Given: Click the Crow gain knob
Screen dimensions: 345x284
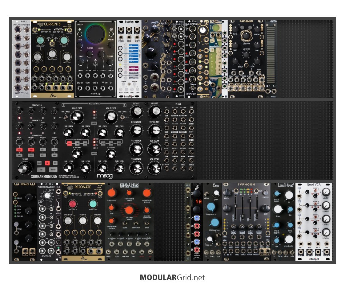Looking at the screenshot, I should pos(216,193).
